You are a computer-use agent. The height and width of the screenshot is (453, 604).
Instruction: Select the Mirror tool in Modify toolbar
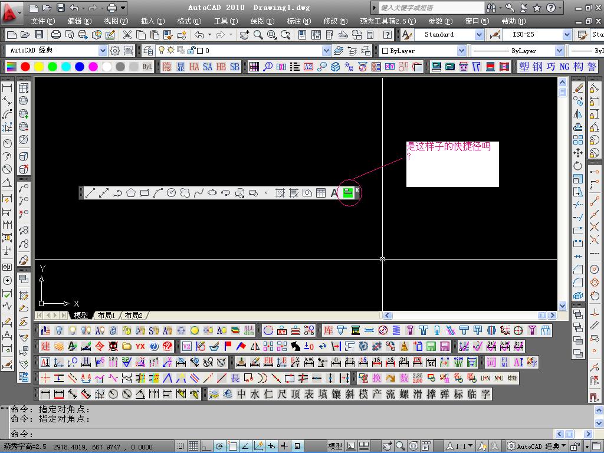click(x=578, y=114)
